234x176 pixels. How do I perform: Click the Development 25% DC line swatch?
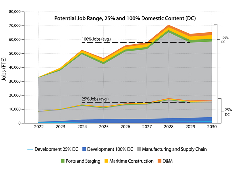point(30,149)
